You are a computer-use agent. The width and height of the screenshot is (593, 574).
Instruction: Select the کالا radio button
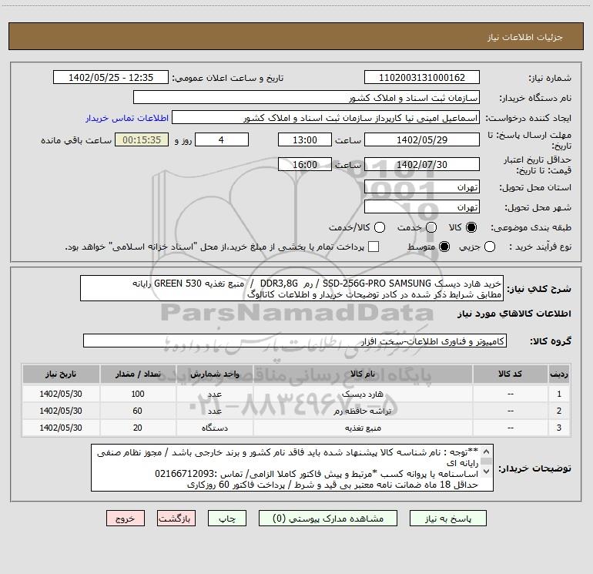[471, 227]
